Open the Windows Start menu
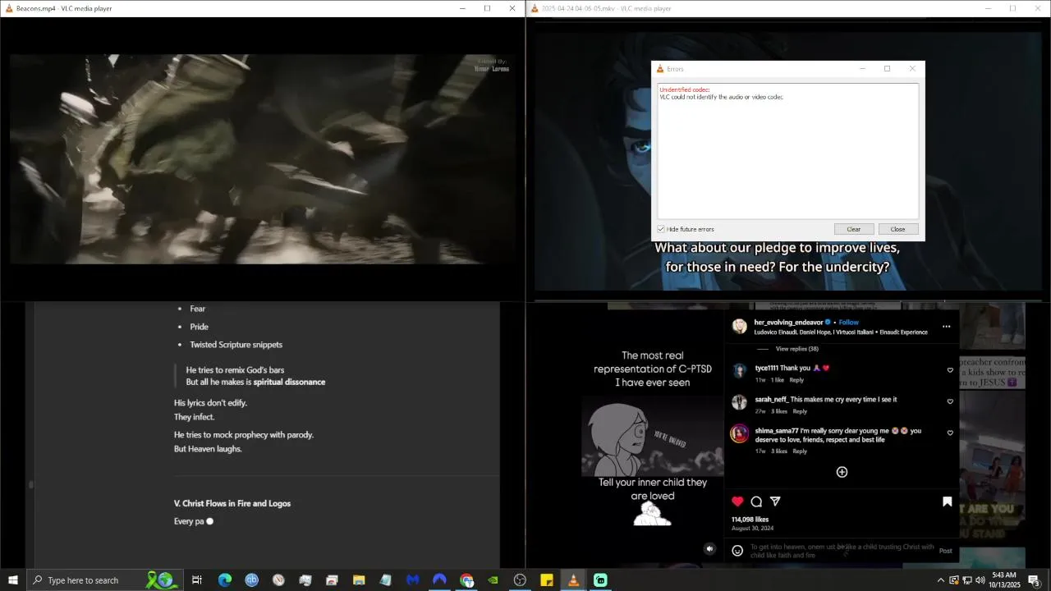 coord(13,580)
